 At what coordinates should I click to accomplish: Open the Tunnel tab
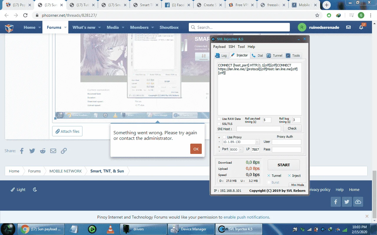click(x=275, y=55)
